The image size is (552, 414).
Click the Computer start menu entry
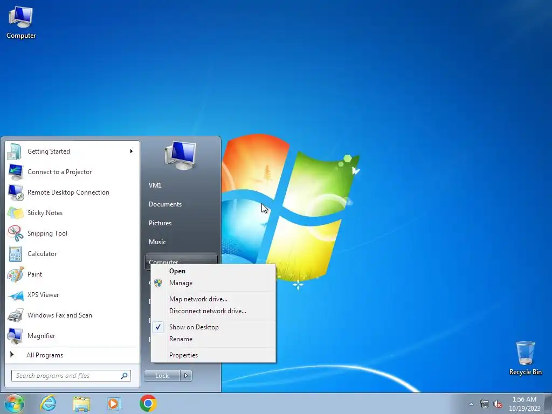pyautogui.click(x=181, y=259)
